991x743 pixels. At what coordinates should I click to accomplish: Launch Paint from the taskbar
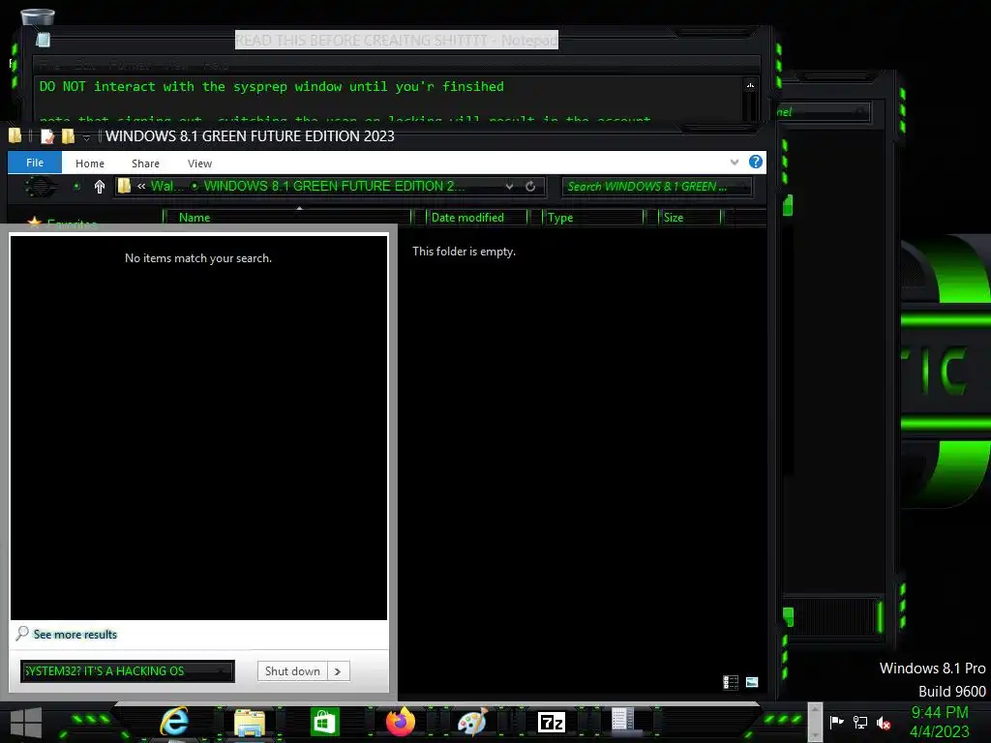pyautogui.click(x=472, y=722)
